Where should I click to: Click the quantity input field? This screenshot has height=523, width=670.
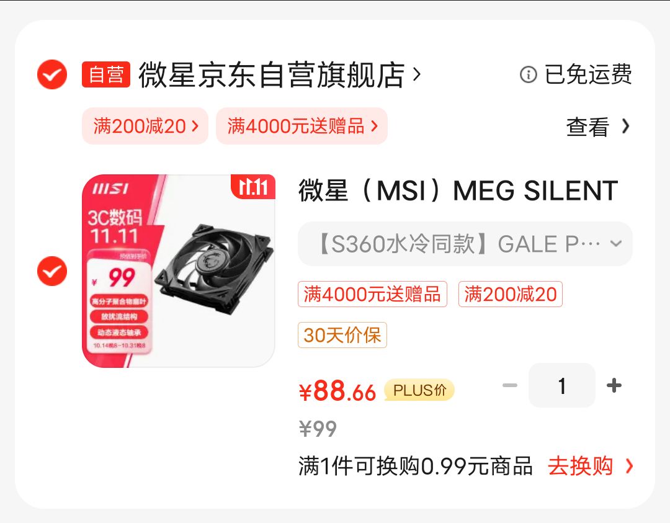click(561, 386)
